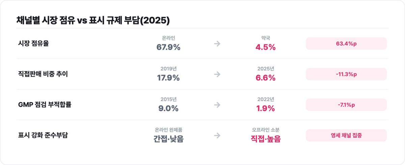Viewport: 405px width, 165px height.
Task: Click the 표시 강화 준수부담 label
Action: click(x=43, y=135)
